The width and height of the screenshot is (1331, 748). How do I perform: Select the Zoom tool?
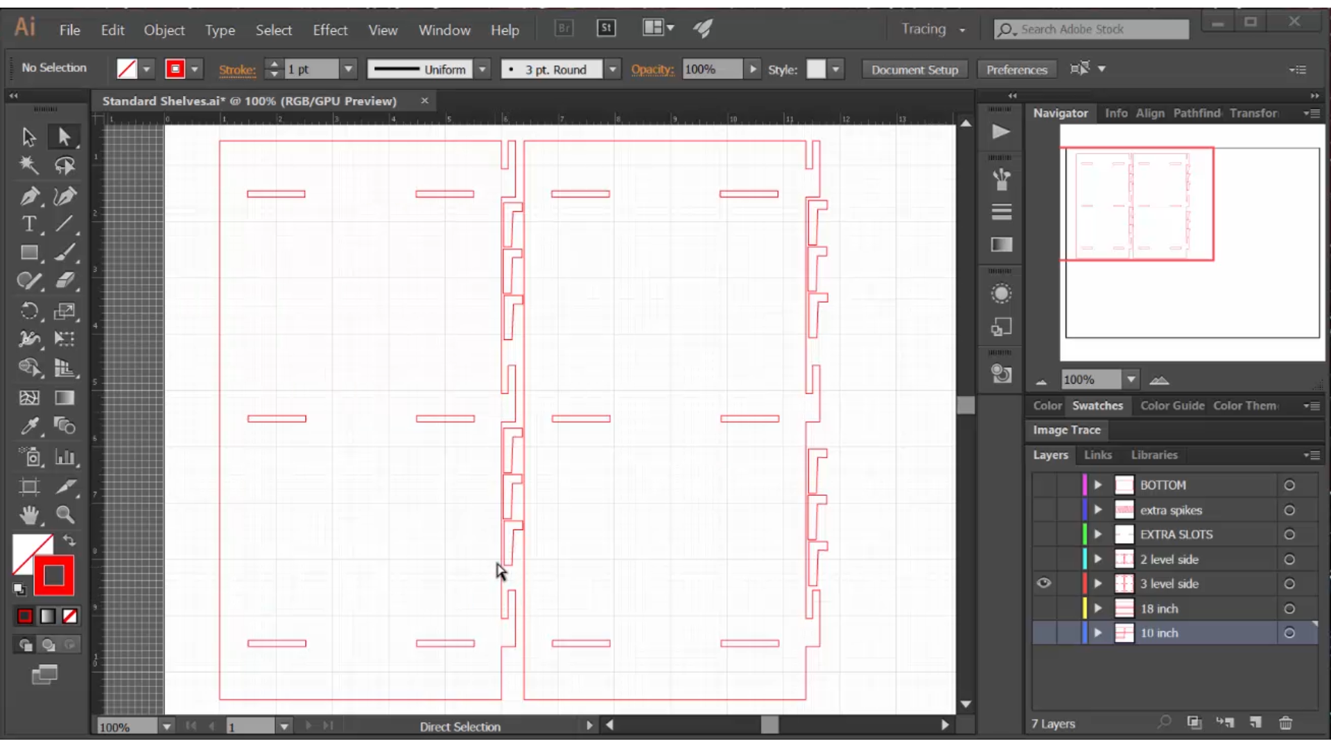coord(65,515)
